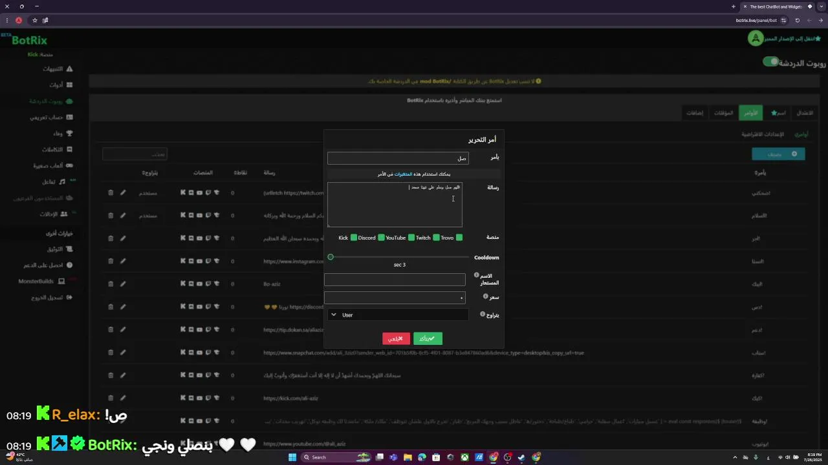
Task: Click the red cancel button
Action: 396,338
